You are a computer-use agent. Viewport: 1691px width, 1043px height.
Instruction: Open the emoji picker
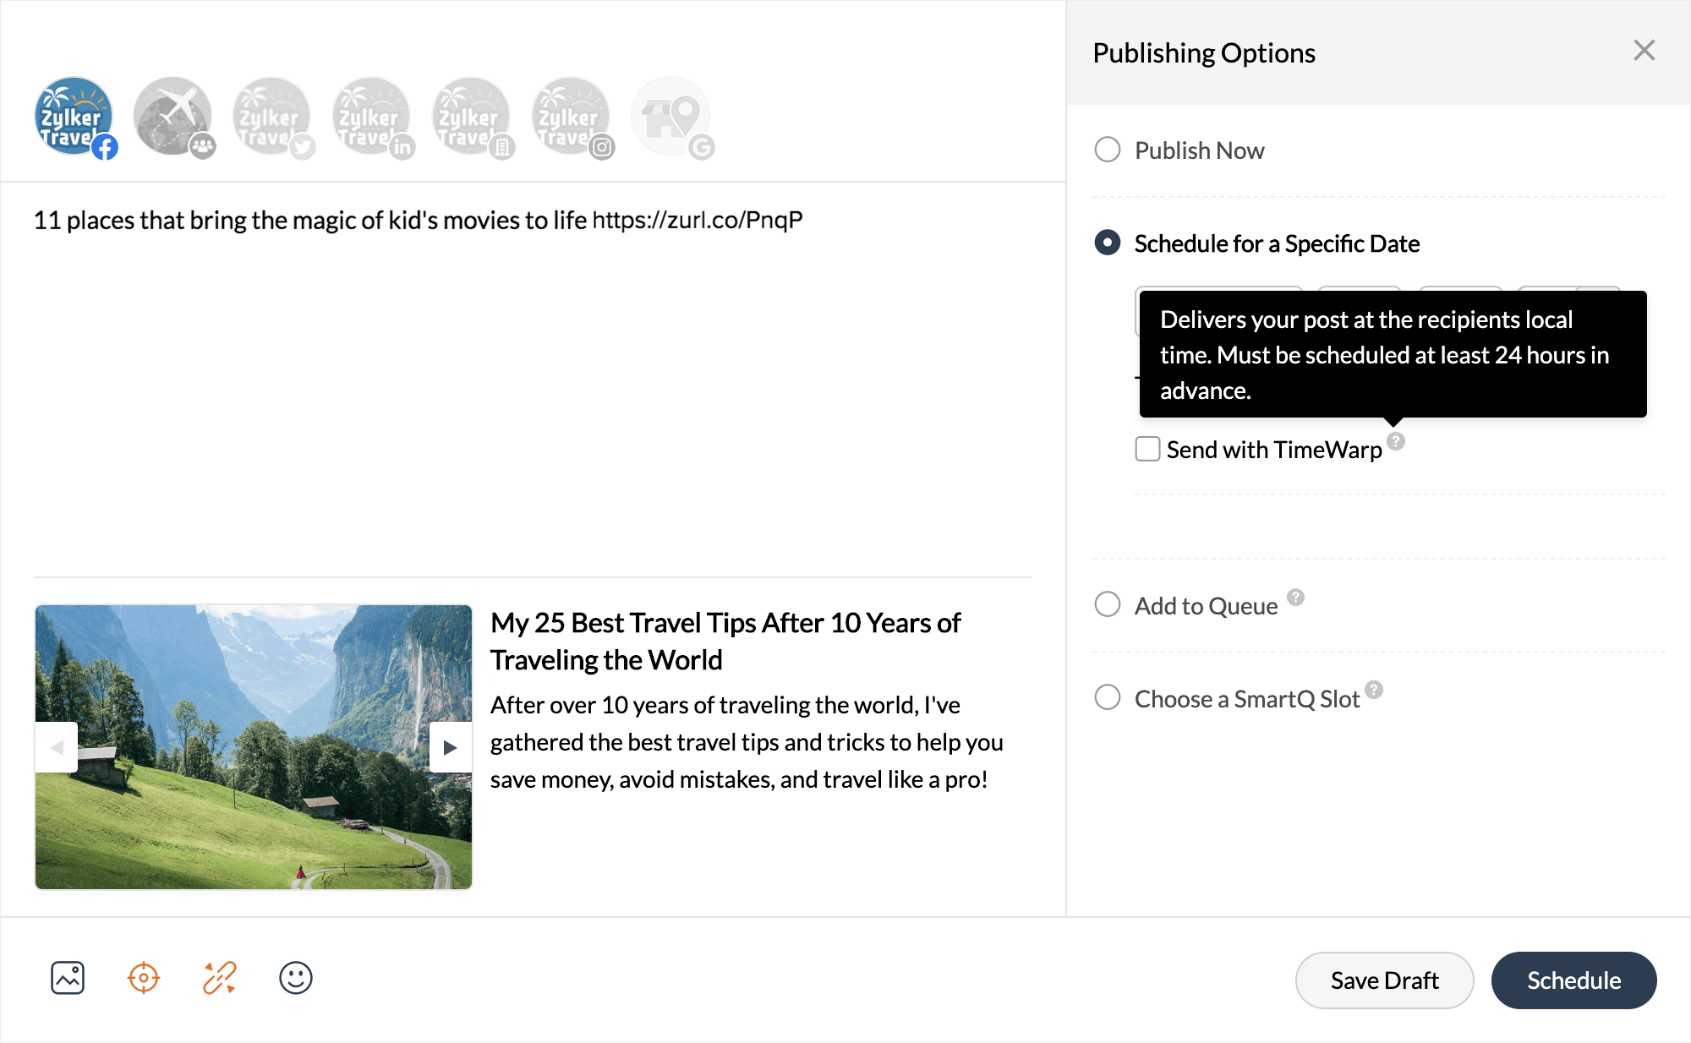tap(296, 978)
